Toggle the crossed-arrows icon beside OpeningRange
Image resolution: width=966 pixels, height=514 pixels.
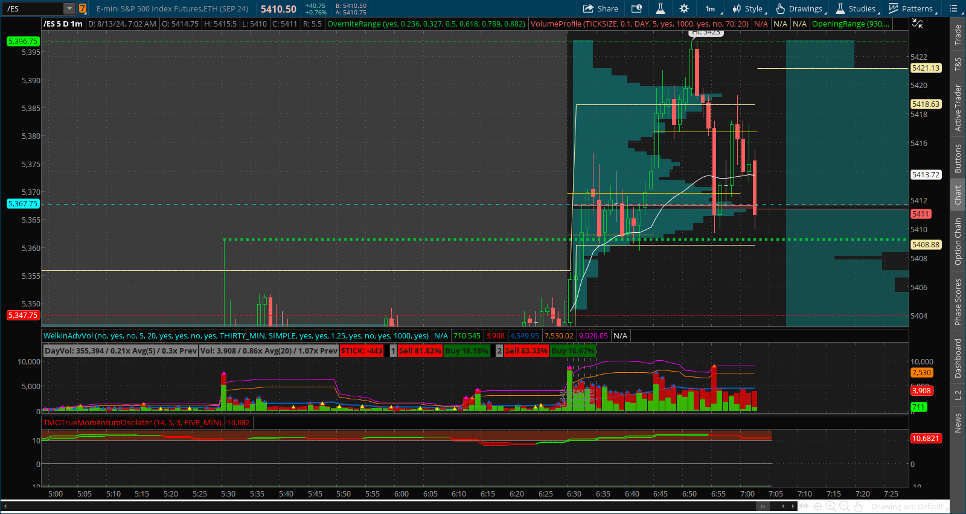pos(917,24)
